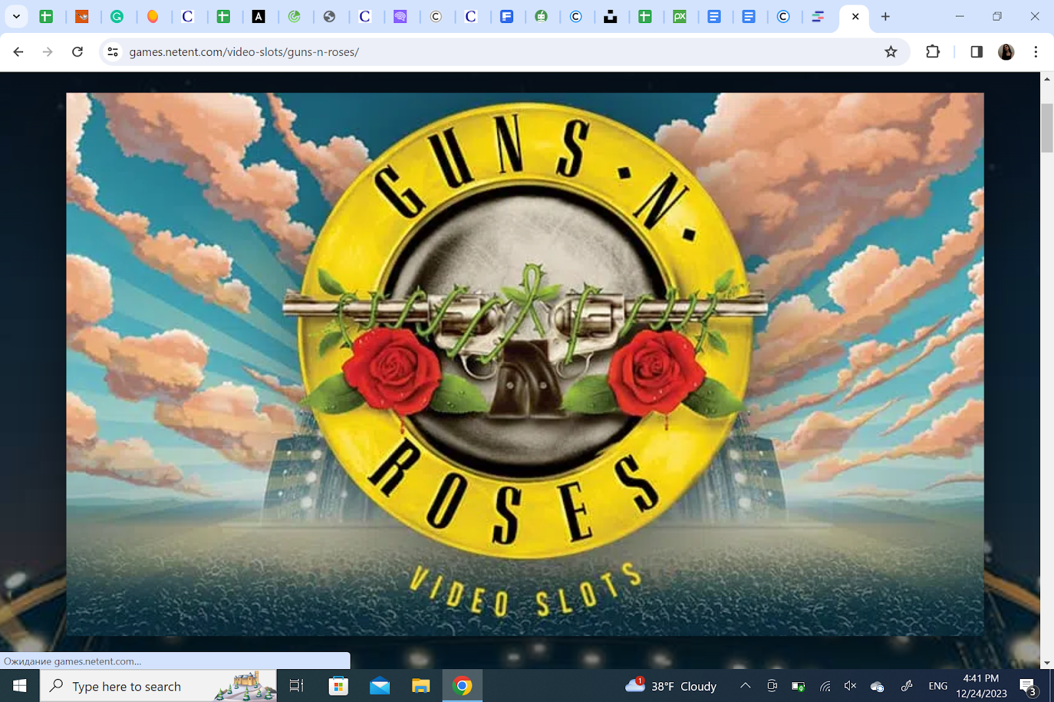The height and width of the screenshot is (702, 1054).
Task: Click the Chrome taskbar icon
Action: point(462,686)
